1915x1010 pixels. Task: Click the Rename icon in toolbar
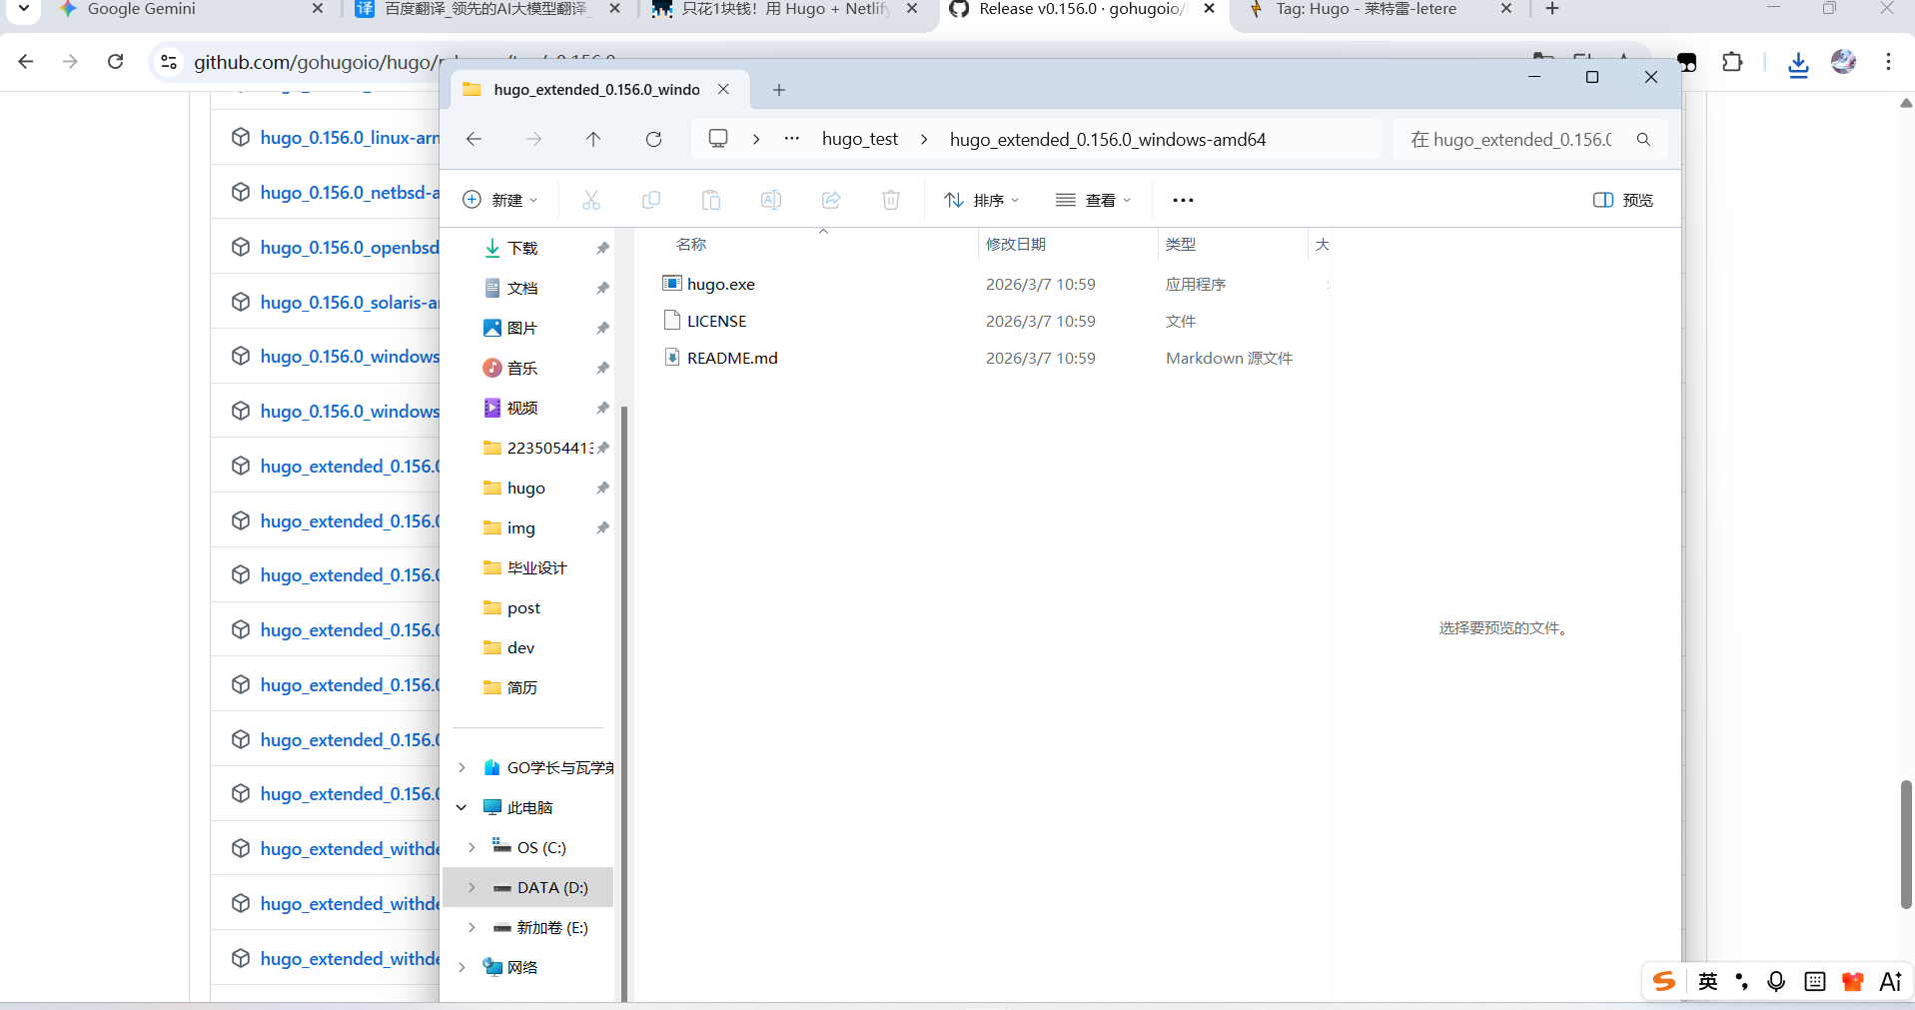pyautogui.click(x=771, y=200)
